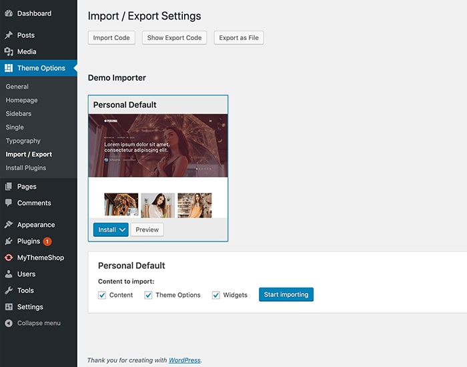Click the Appearance paintbrush icon
This screenshot has height=367, width=467.
[9, 225]
